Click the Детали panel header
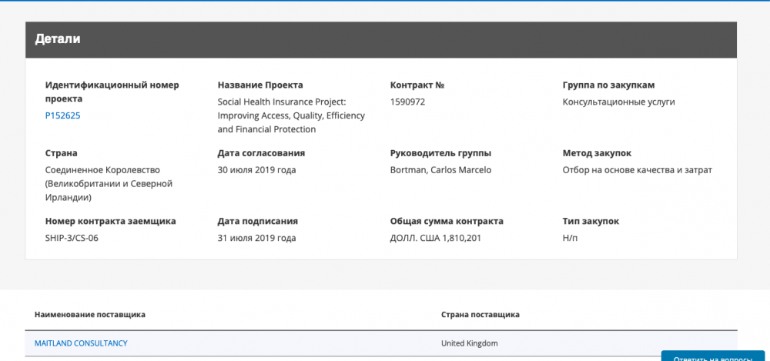Image resolution: width=770 pixels, height=361 pixels. (381, 40)
